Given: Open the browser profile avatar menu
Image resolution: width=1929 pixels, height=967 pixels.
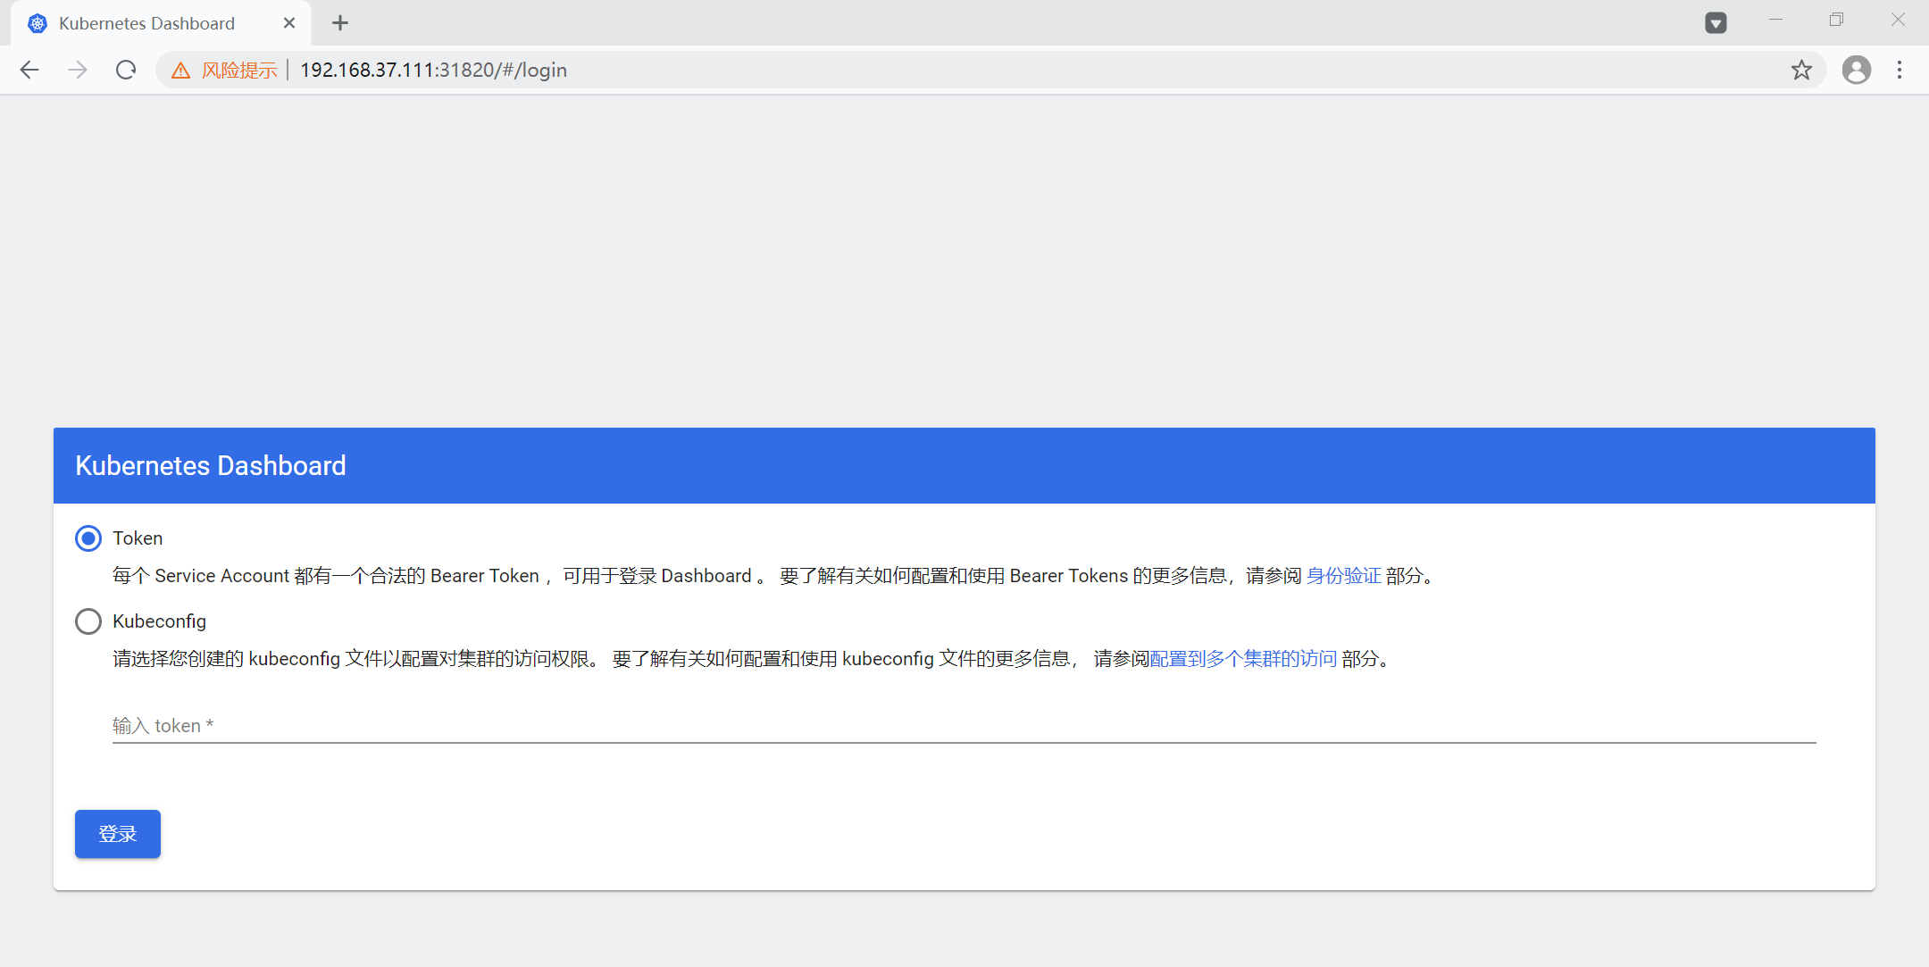Looking at the screenshot, I should click(1857, 70).
